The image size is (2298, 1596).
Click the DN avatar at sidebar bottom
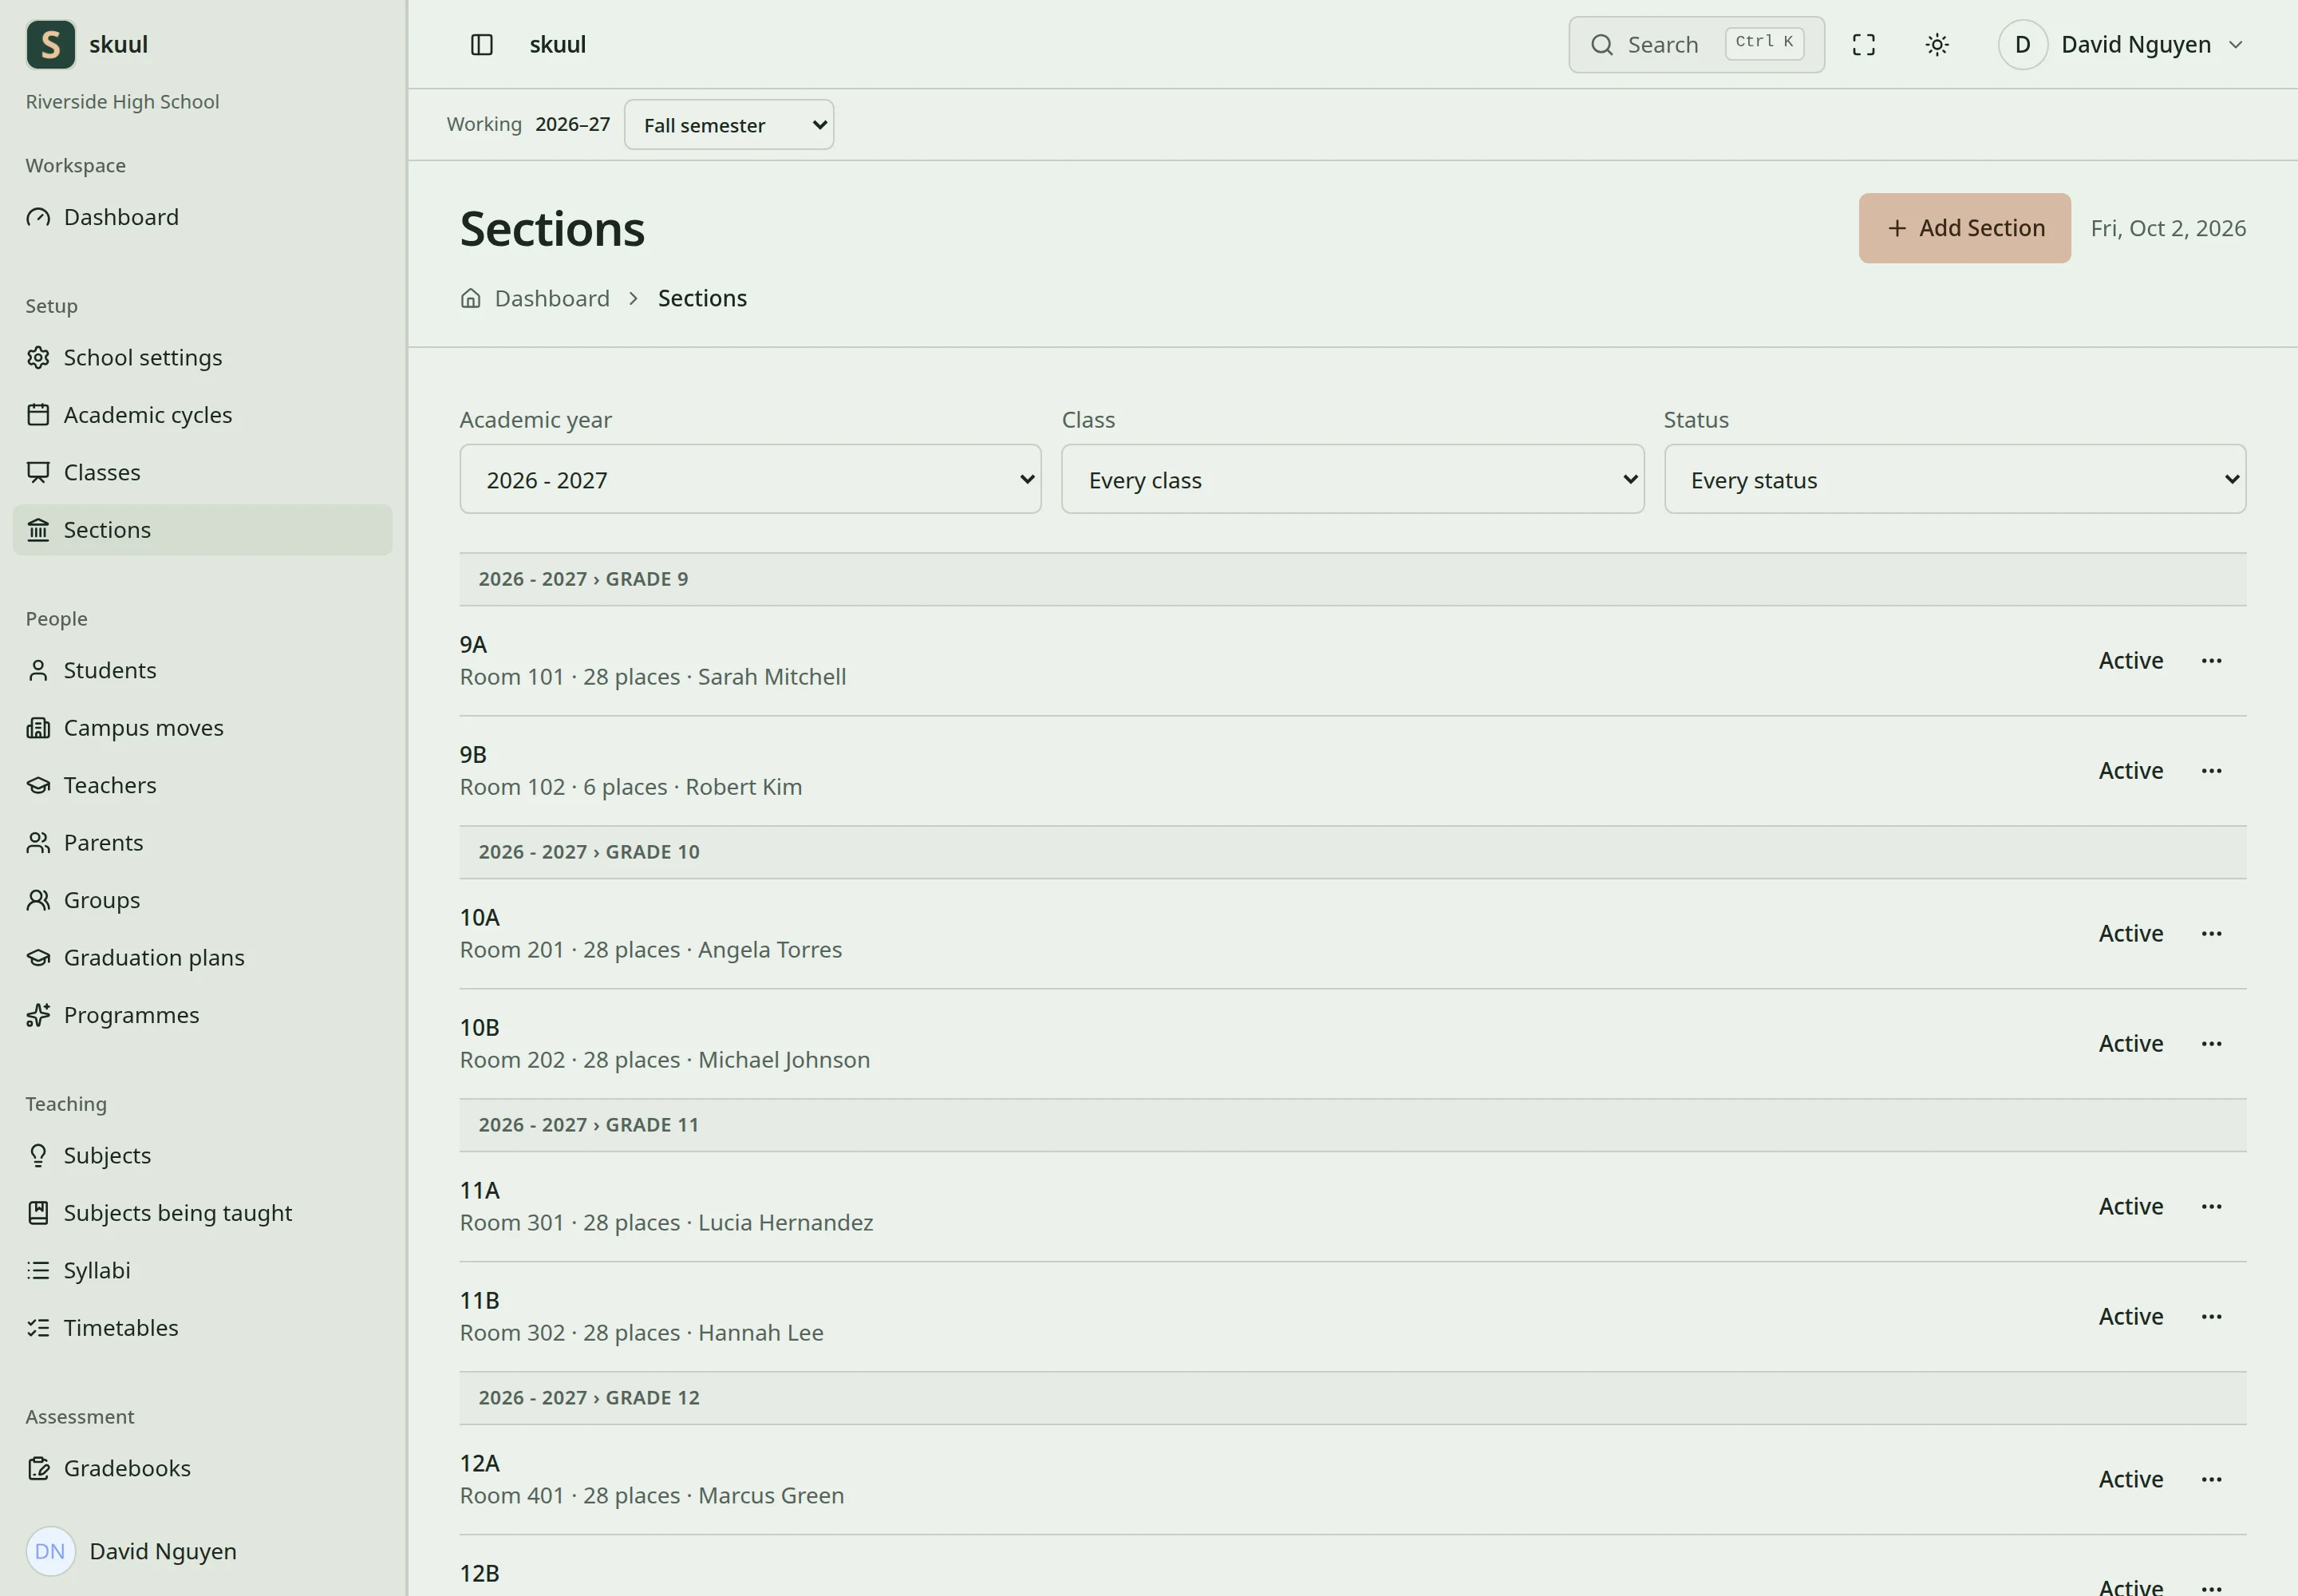(x=50, y=1551)
